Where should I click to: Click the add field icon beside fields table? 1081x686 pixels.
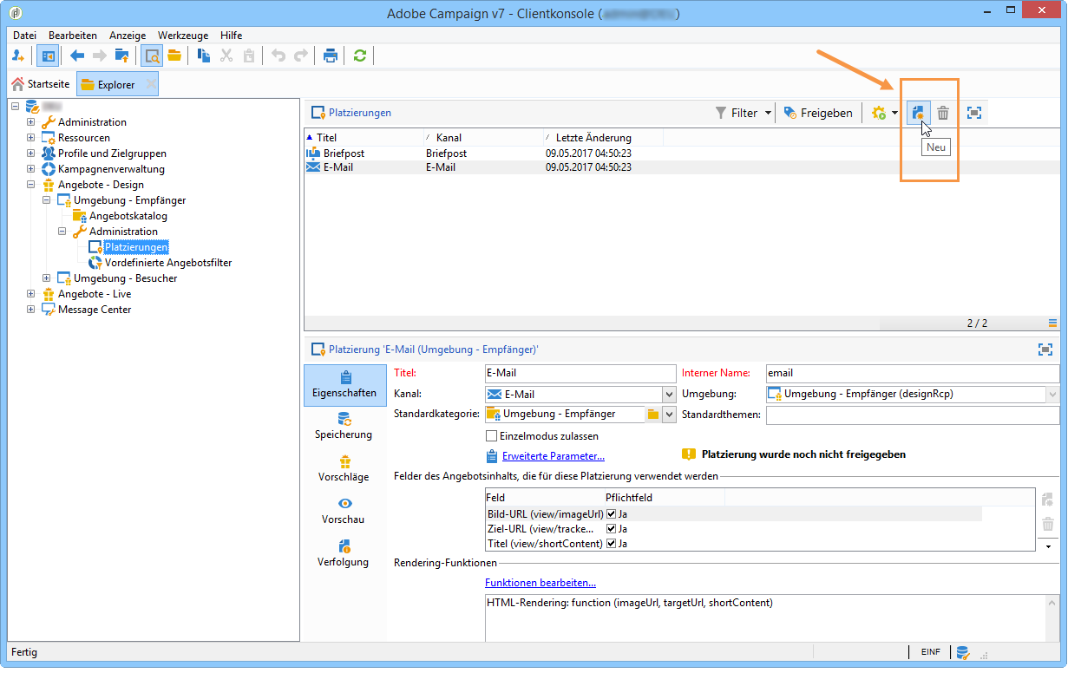[1047, 500]
